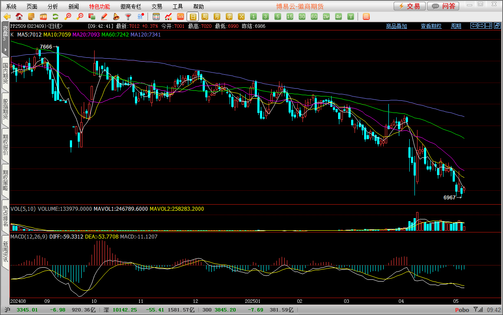Click the Pobo logo in status bar
The height and width of the screenshot is (315, 503).
(462, 310)
